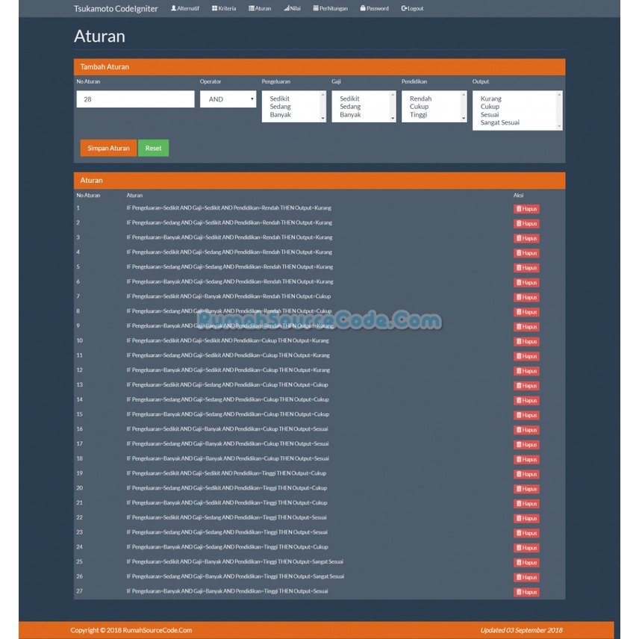Select Tinggi in Pendidikan list

click(418, 114)
